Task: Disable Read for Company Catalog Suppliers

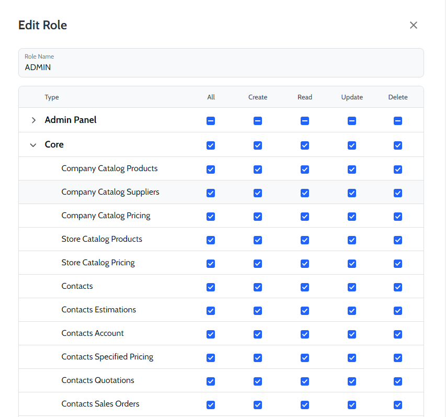Action: coord(305,193)
